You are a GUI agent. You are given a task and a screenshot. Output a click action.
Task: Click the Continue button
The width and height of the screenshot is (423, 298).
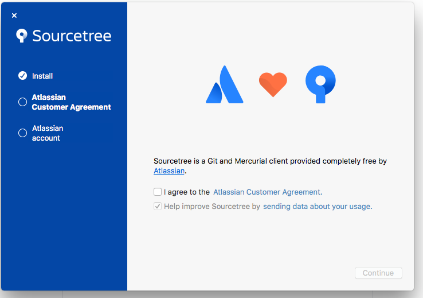point(378,273)
